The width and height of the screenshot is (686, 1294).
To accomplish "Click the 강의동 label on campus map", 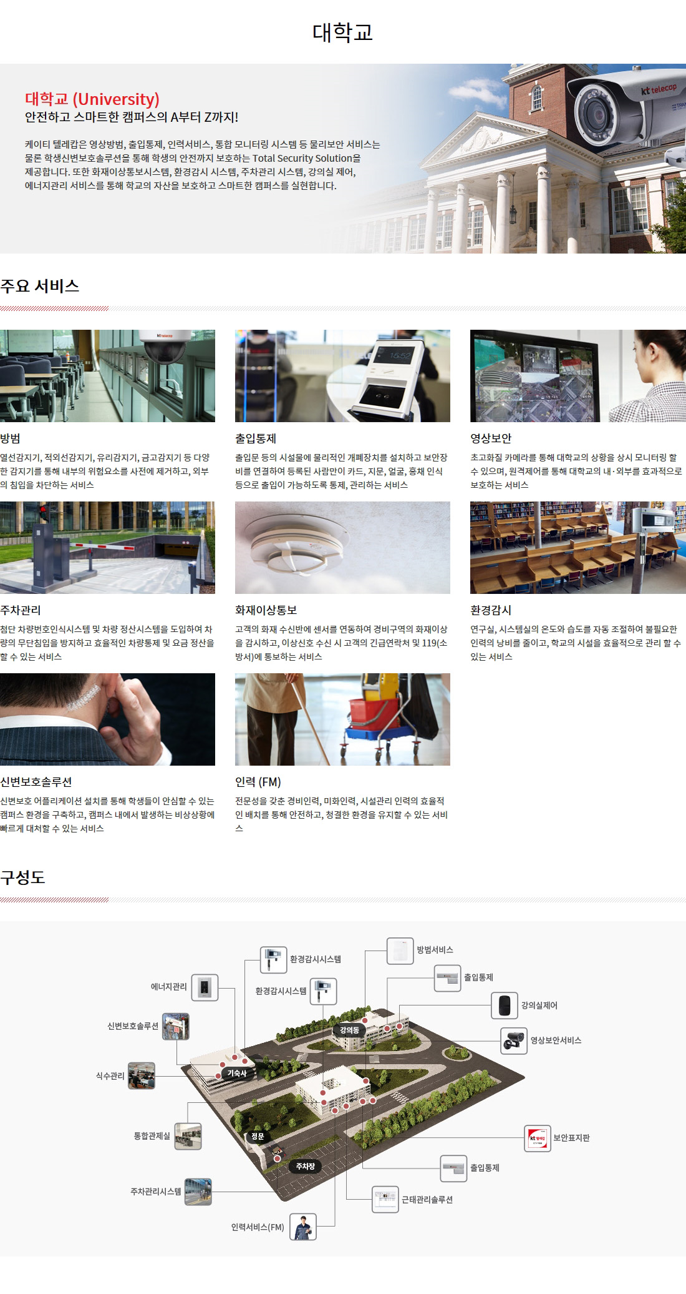I will tap(349, 1030).
